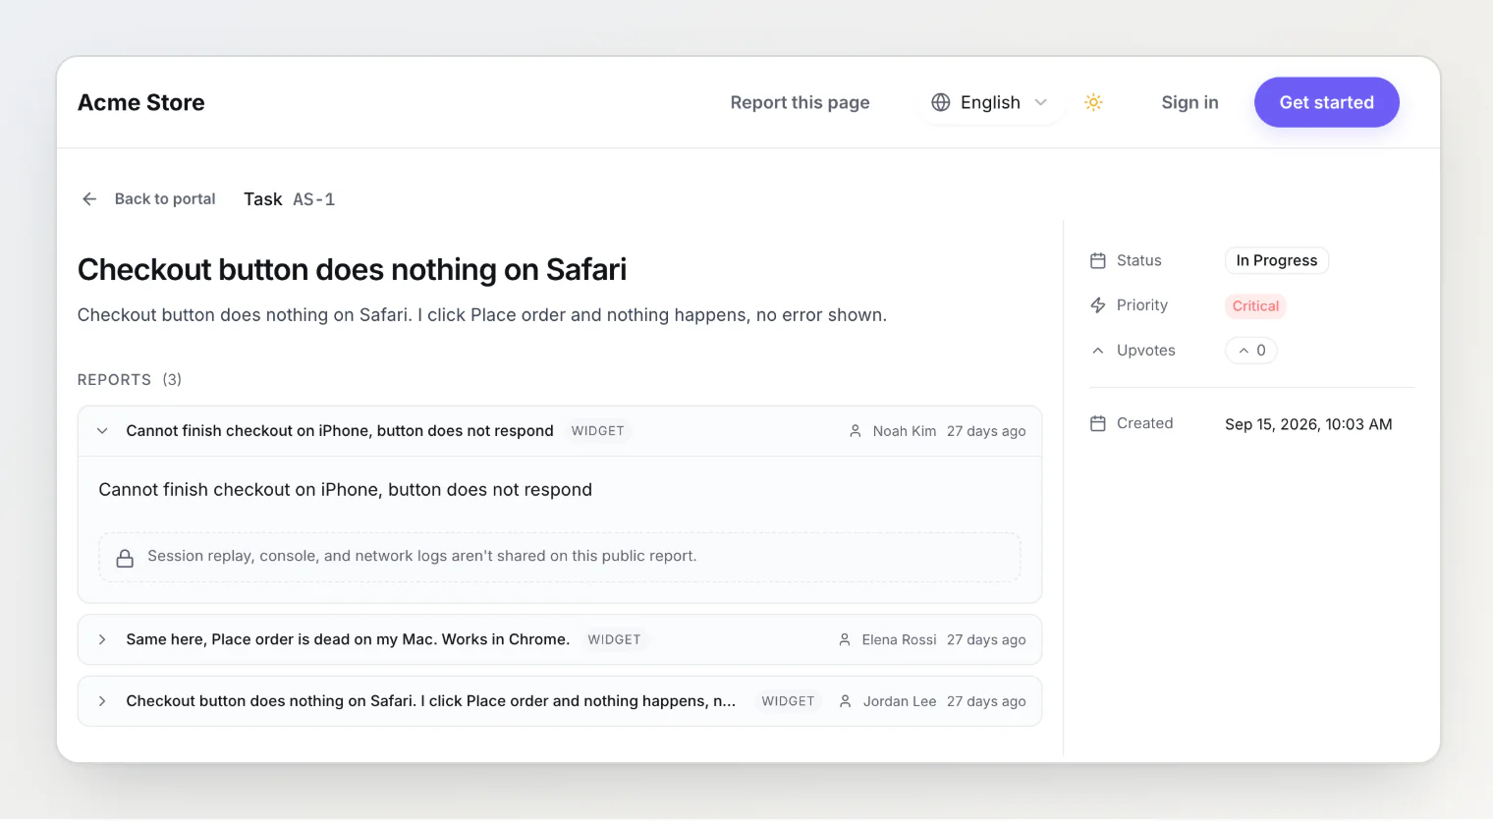The width and height of the screenshot is (1493, 821).
Task: Click 27 days ago on Noah Kim's report
Action: click(986, 431)
